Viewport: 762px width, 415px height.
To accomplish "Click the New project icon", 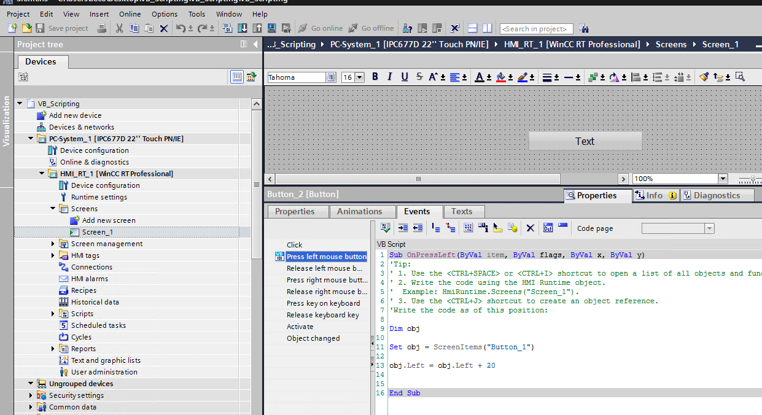I will pos(13,28).
